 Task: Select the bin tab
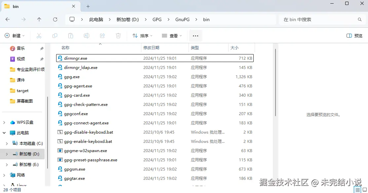[41, 6]
